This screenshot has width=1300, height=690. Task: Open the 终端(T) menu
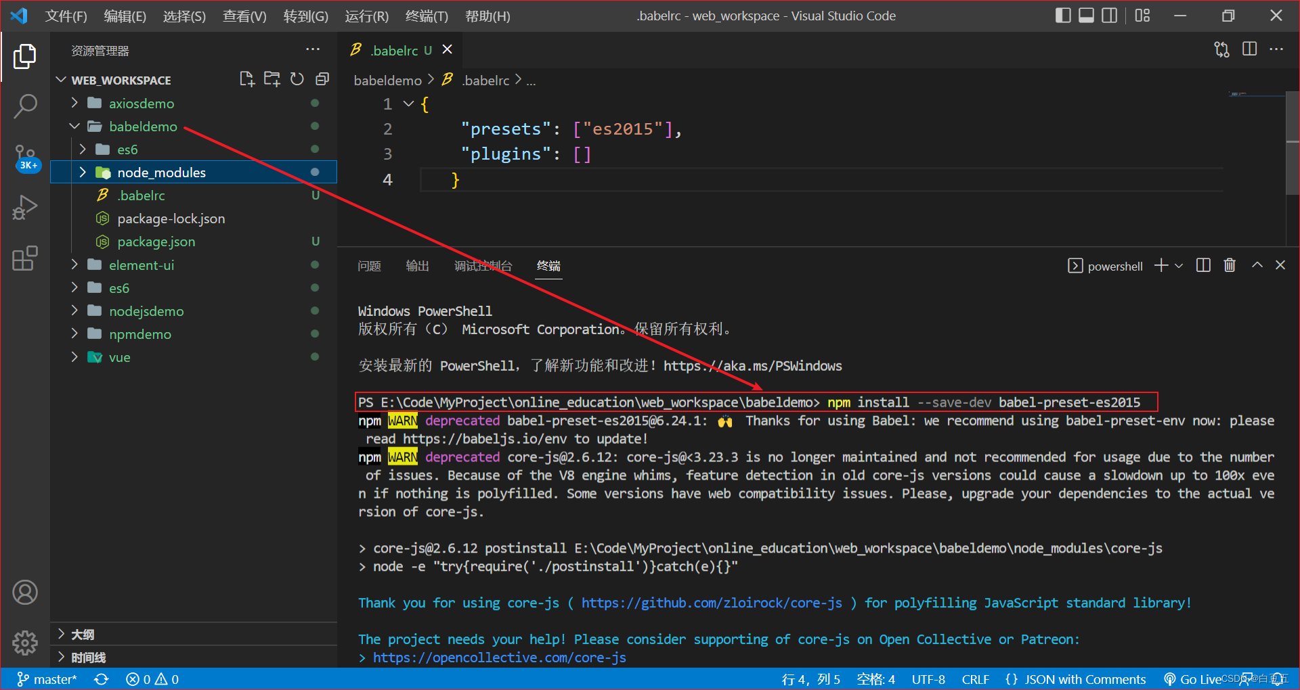click(427, 16)
